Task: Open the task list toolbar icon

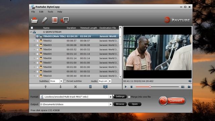Action: point(55,20)
